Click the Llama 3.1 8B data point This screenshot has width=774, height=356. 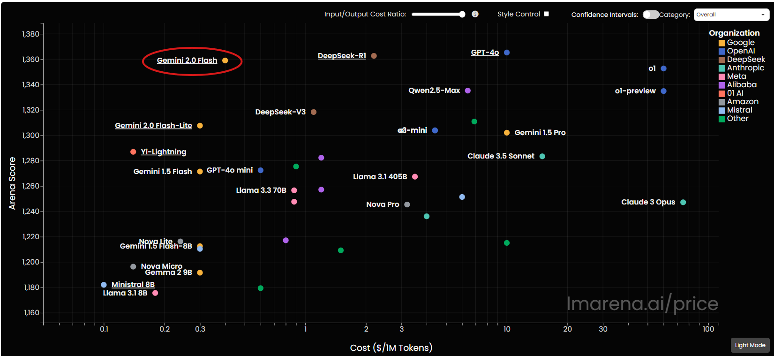coord(155,293)
